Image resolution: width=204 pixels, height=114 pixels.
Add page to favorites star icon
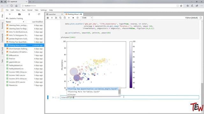[181, 6]
